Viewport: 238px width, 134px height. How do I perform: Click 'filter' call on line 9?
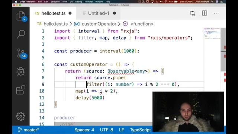94,84
